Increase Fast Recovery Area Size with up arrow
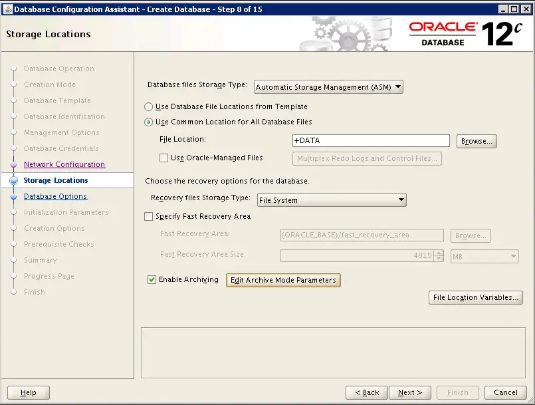The height and width of the screenshot is (405, 535). point(439,253)
